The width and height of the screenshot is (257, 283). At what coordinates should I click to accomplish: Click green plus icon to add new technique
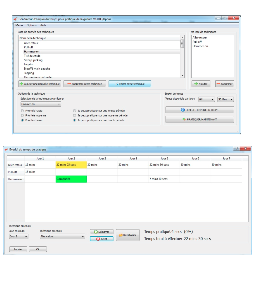point(22,84)
